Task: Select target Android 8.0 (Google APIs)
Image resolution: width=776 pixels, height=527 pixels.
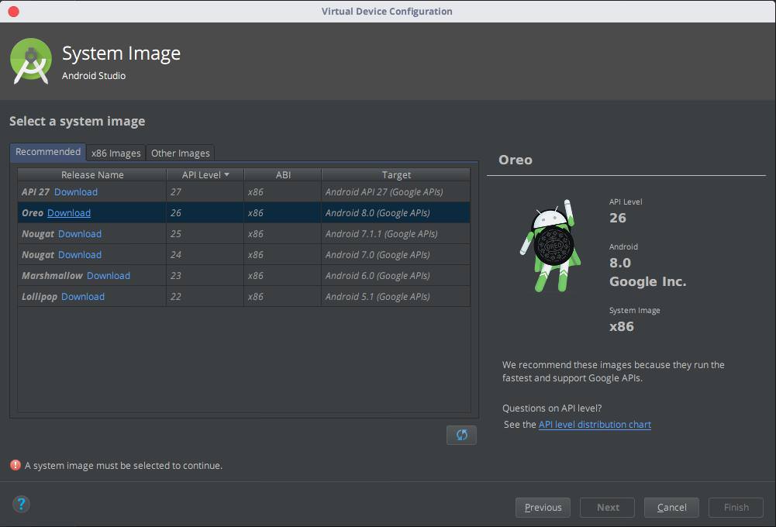Action: tap(395, 213)
